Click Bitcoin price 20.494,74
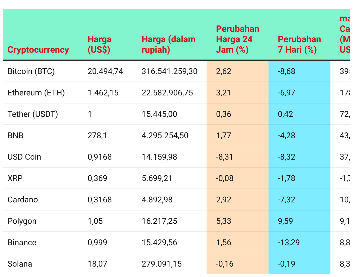This screenshot has width=353, height=277. click(x=105, y=71)
